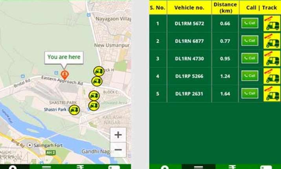
Task: Select vehicle number DL1RP 5266
Action: 189,76
